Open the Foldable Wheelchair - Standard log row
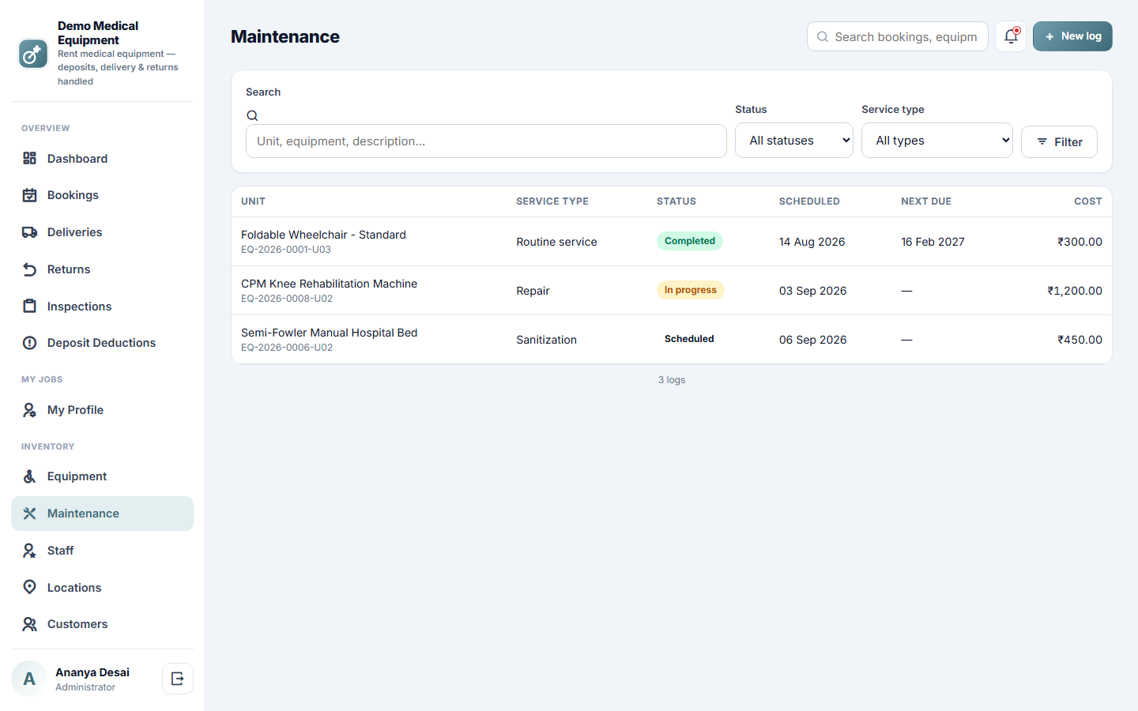This screenshot has width=1138, height=711. click(672, 242)
